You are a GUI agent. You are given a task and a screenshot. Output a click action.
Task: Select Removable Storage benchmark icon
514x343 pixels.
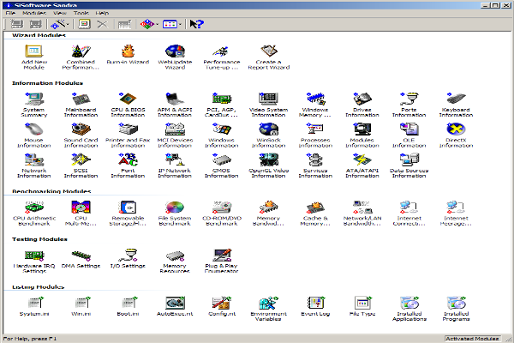coord(128,208)
